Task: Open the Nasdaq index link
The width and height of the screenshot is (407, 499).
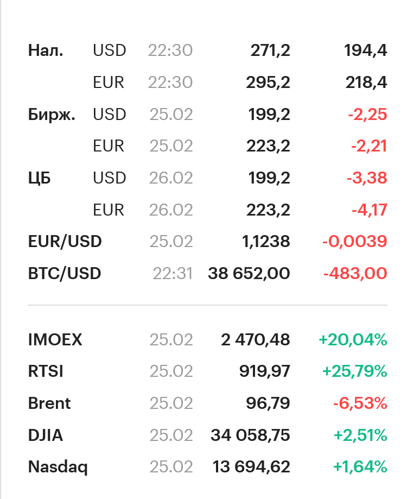Action: (x=58, y=467)
